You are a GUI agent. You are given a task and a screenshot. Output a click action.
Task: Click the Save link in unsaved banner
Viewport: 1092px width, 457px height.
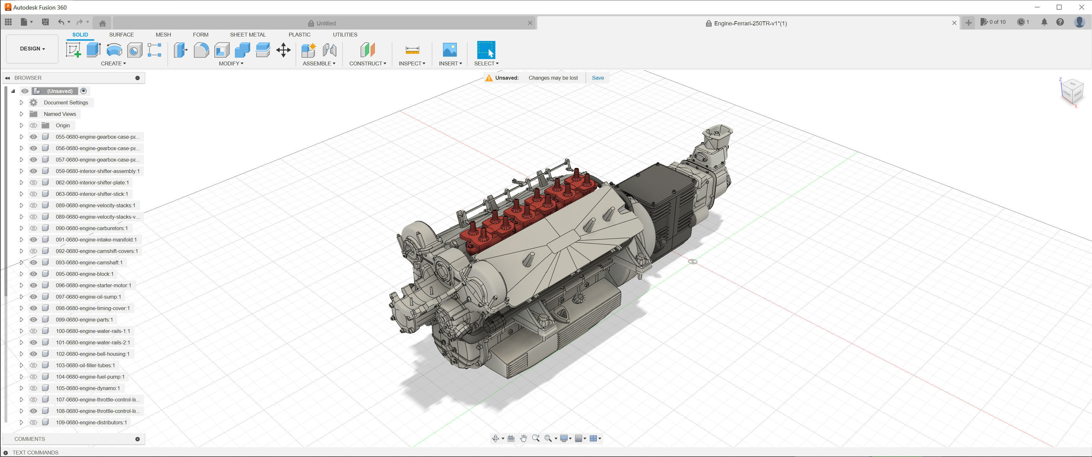pos(597,78)
